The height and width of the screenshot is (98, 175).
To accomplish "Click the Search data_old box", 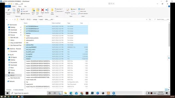I will (x=161, y=19).
